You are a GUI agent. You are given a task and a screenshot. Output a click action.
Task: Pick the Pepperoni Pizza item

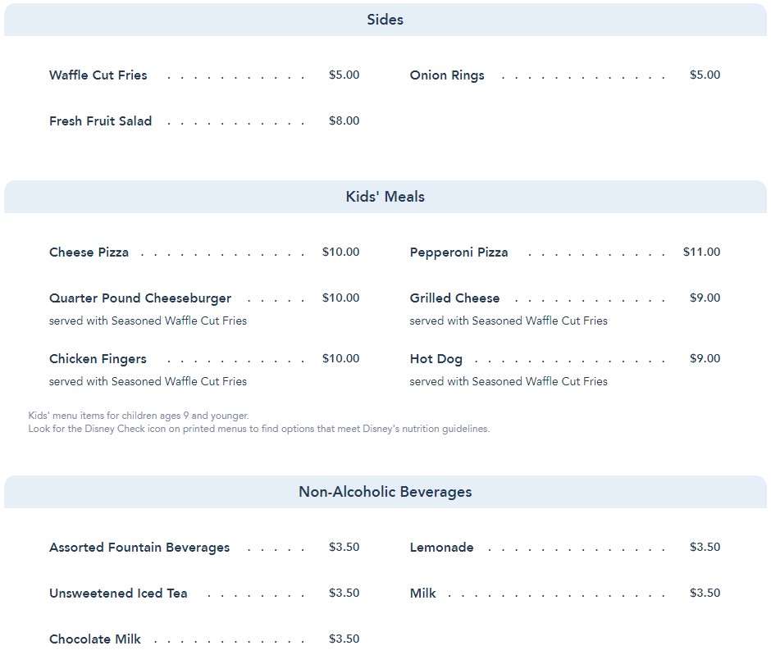click(x=458, y=252)
